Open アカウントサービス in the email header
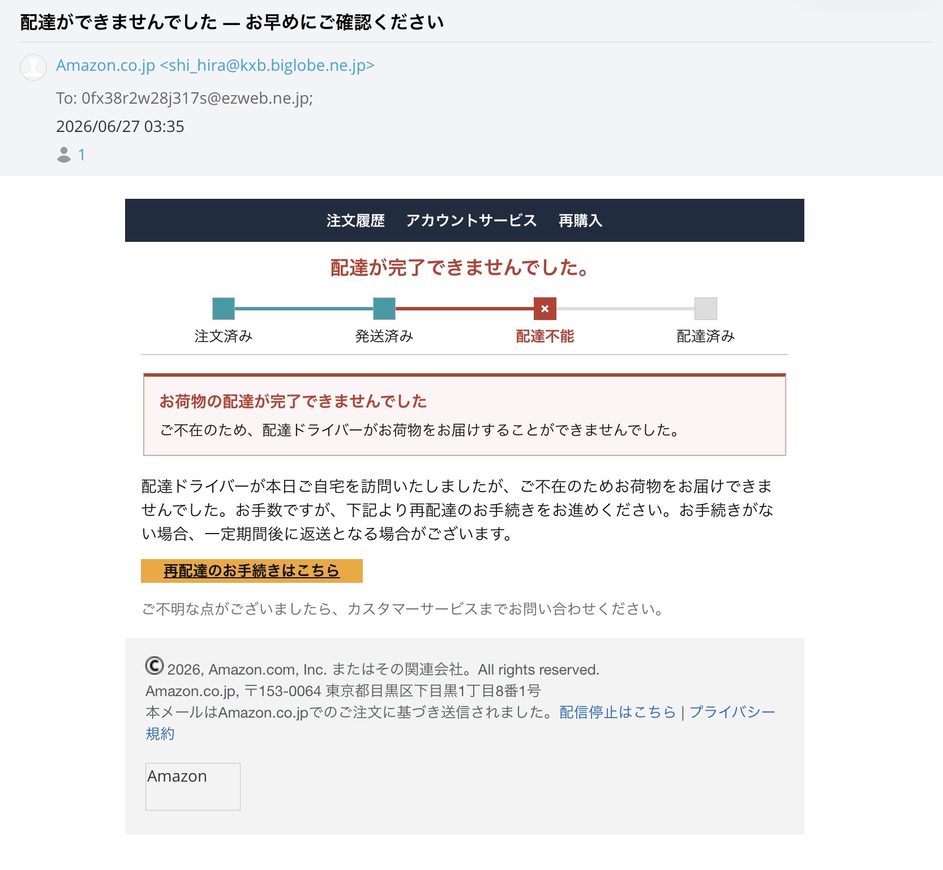The image size is (943, 870). (x=471, y=220)
